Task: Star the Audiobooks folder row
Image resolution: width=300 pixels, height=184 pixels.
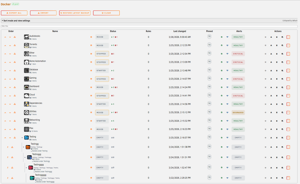Action: pos(265,37)
